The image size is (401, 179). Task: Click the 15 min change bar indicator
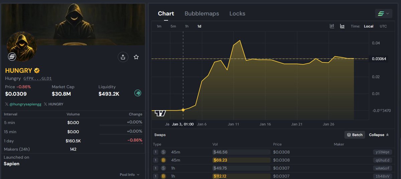point(121,135)
